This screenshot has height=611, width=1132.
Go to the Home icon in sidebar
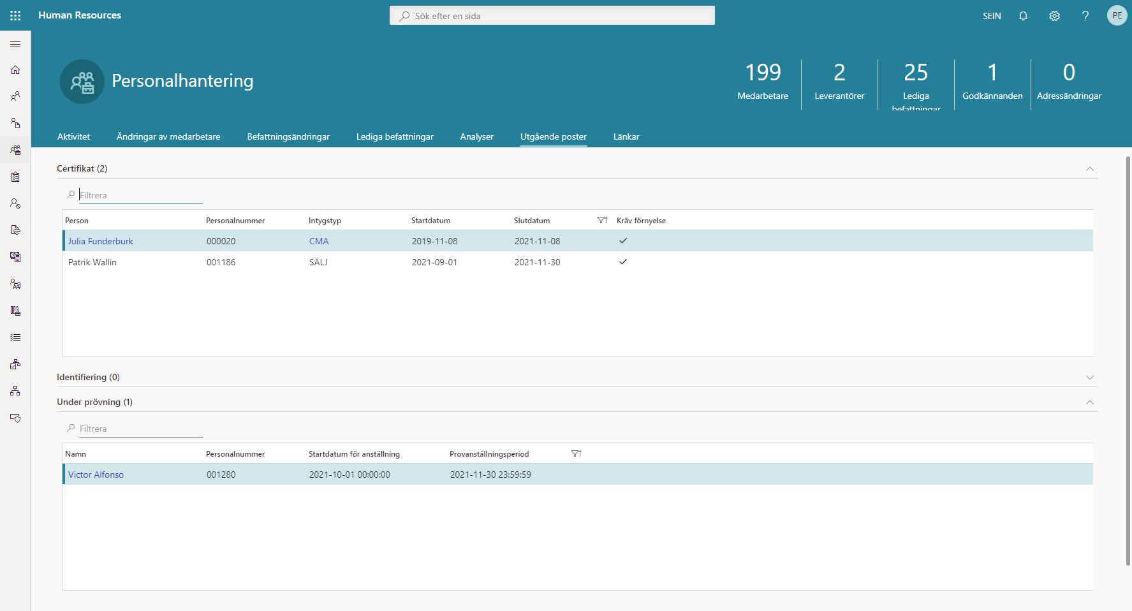(x=15, y=70)
